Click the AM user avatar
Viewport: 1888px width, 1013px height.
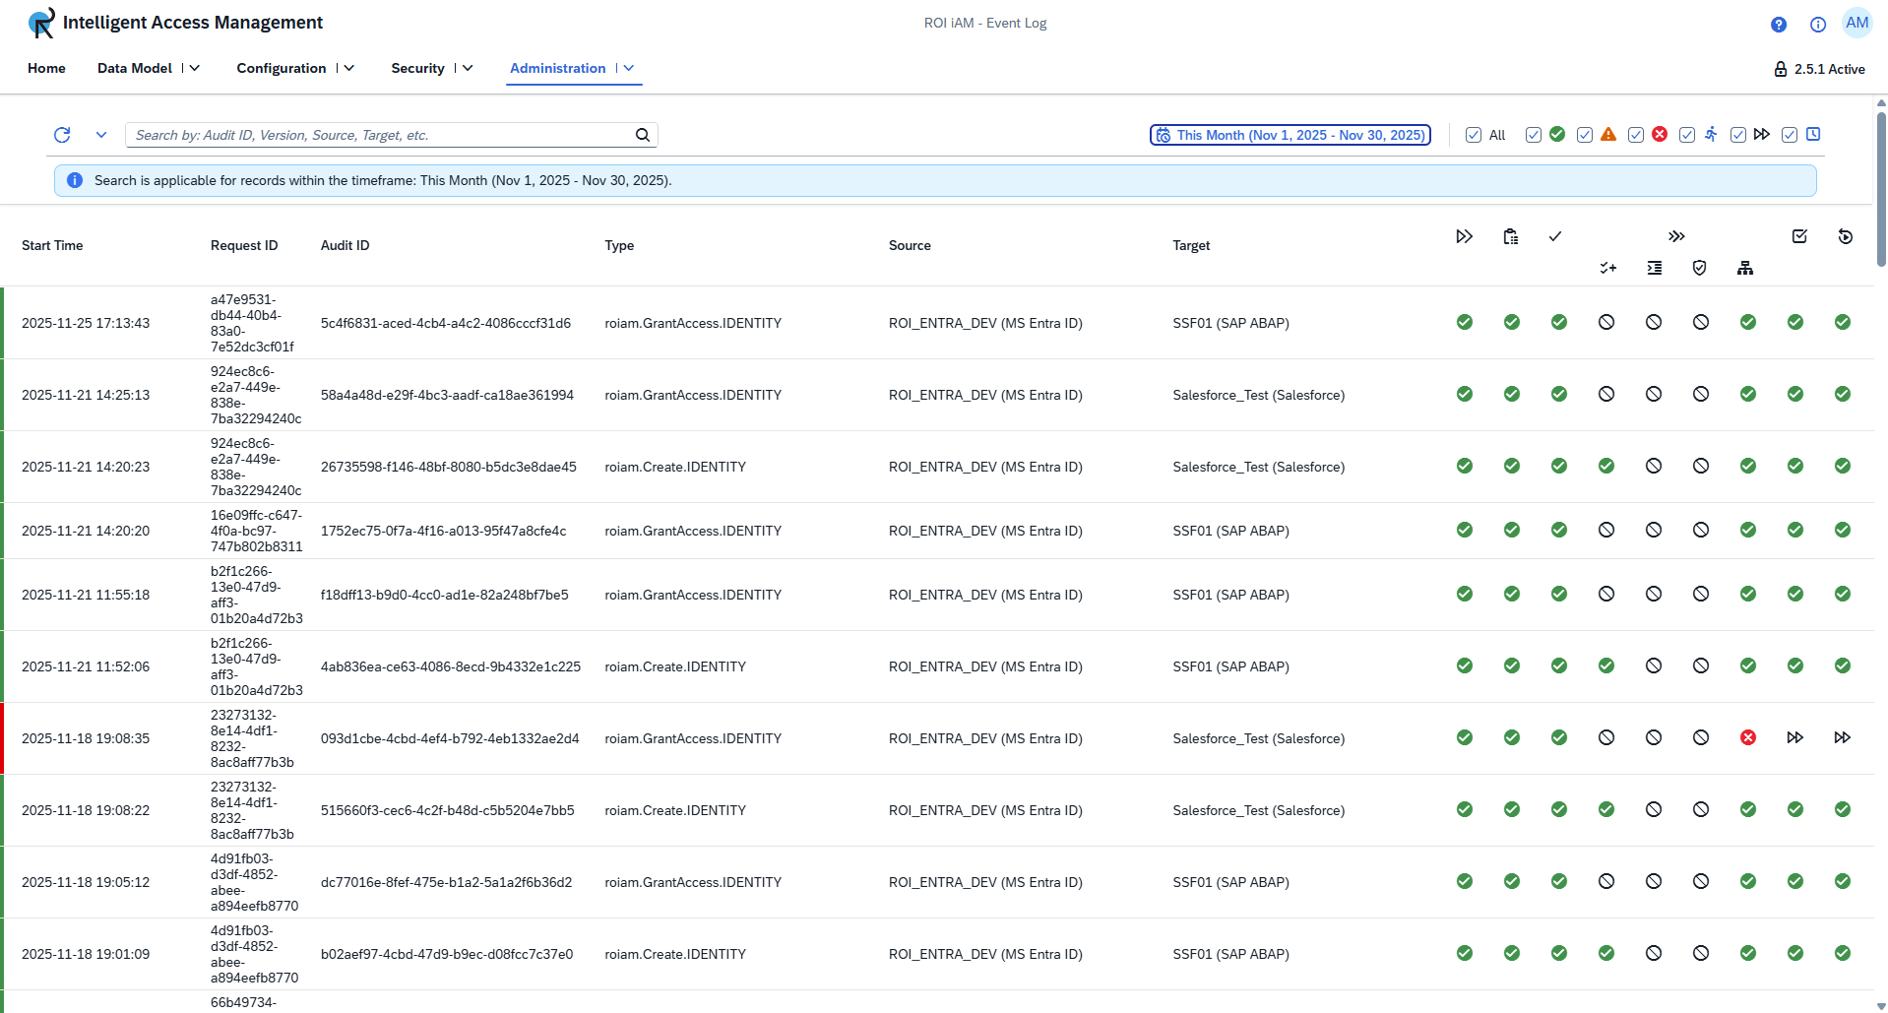[x=1857, y=23]
